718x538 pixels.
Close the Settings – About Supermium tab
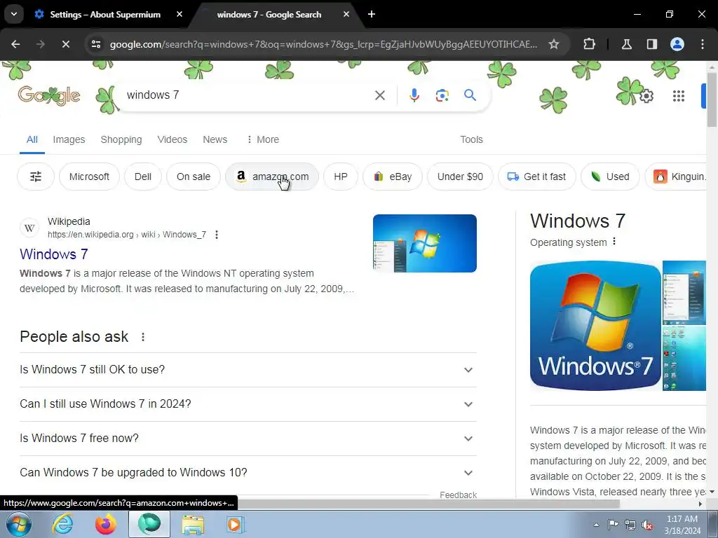pos(179,14)
